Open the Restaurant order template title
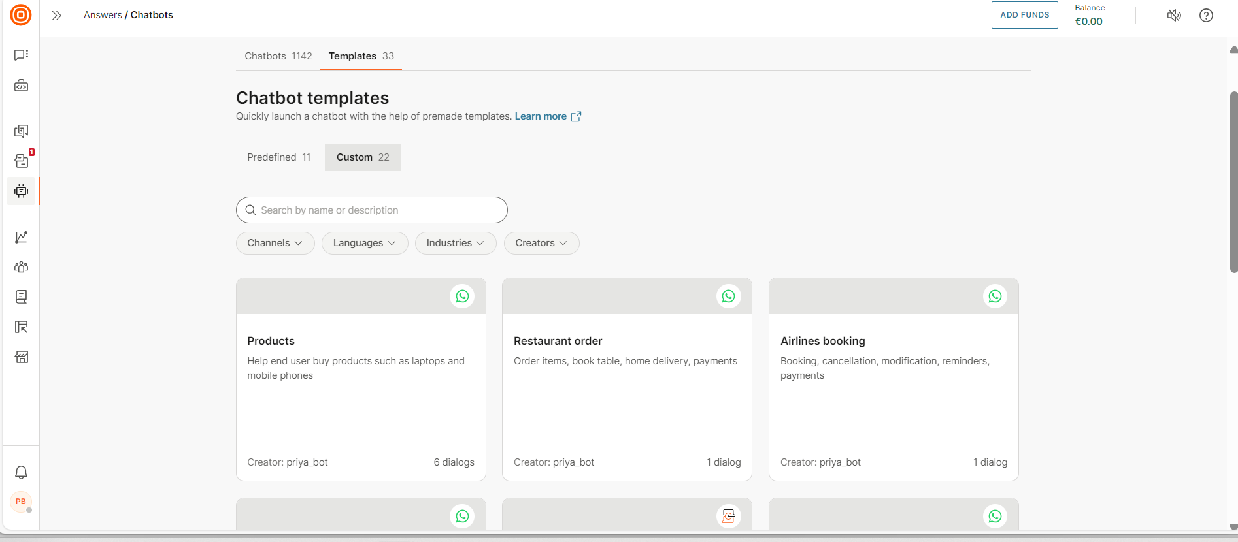 coord(558,341)
